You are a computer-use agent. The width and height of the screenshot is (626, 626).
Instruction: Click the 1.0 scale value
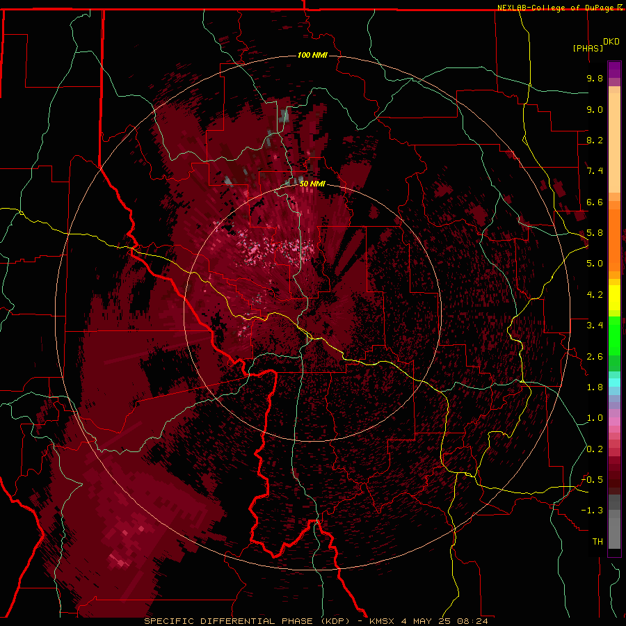coord(595,418)
